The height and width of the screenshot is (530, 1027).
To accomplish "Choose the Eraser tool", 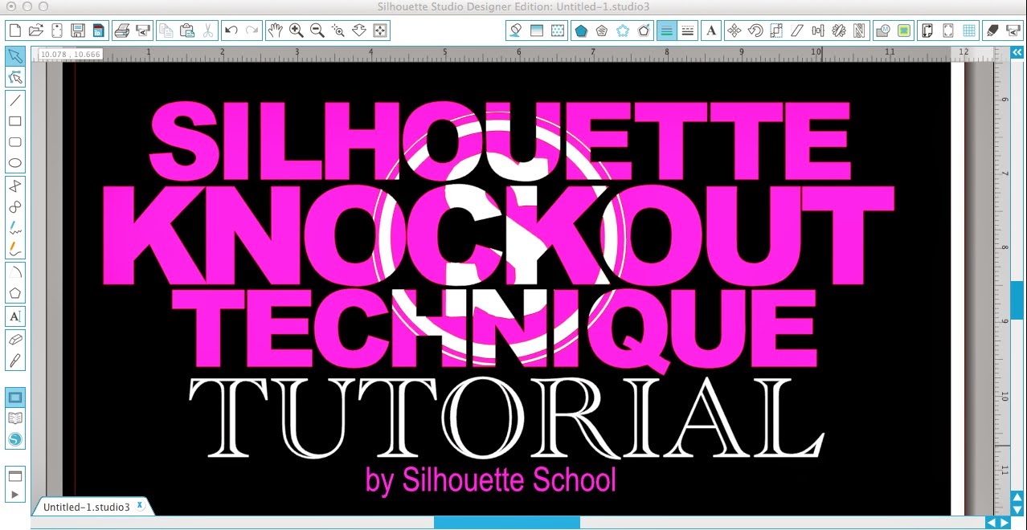I will click(x=14, y=338).
